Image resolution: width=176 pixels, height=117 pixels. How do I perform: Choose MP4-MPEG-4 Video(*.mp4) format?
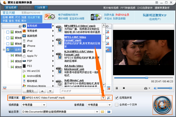click(x=82, y=29)
